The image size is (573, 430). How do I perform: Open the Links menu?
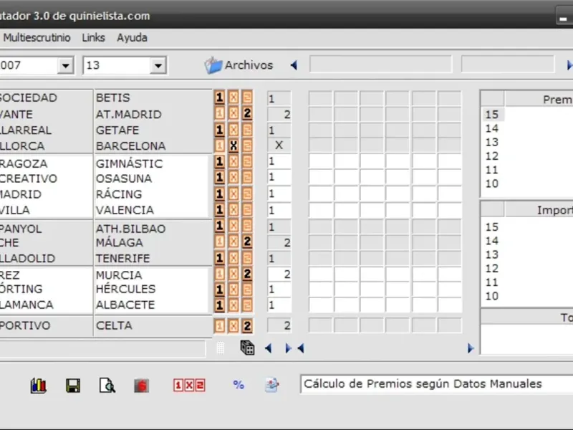[93, 38]
